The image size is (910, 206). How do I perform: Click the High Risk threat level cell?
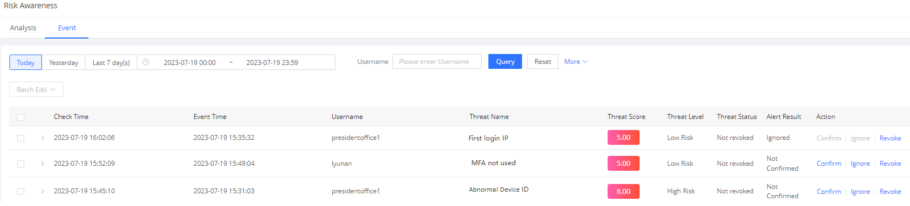pyautogui.click(x=681, y=191)
